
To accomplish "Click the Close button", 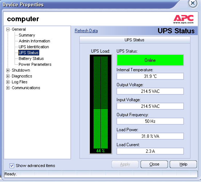I will (154, 164).
